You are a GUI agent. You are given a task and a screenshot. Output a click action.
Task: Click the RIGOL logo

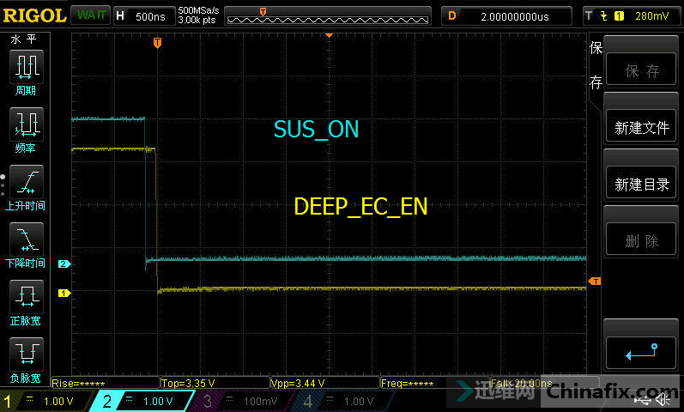[x=34, y=15]
